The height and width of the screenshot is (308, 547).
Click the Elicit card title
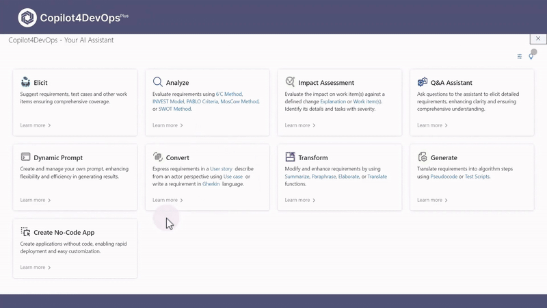(40, 83)
